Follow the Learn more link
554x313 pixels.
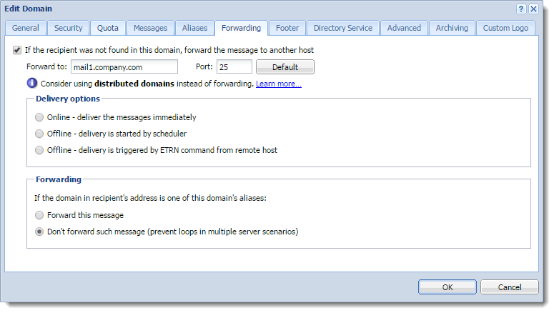click(278, 84)
